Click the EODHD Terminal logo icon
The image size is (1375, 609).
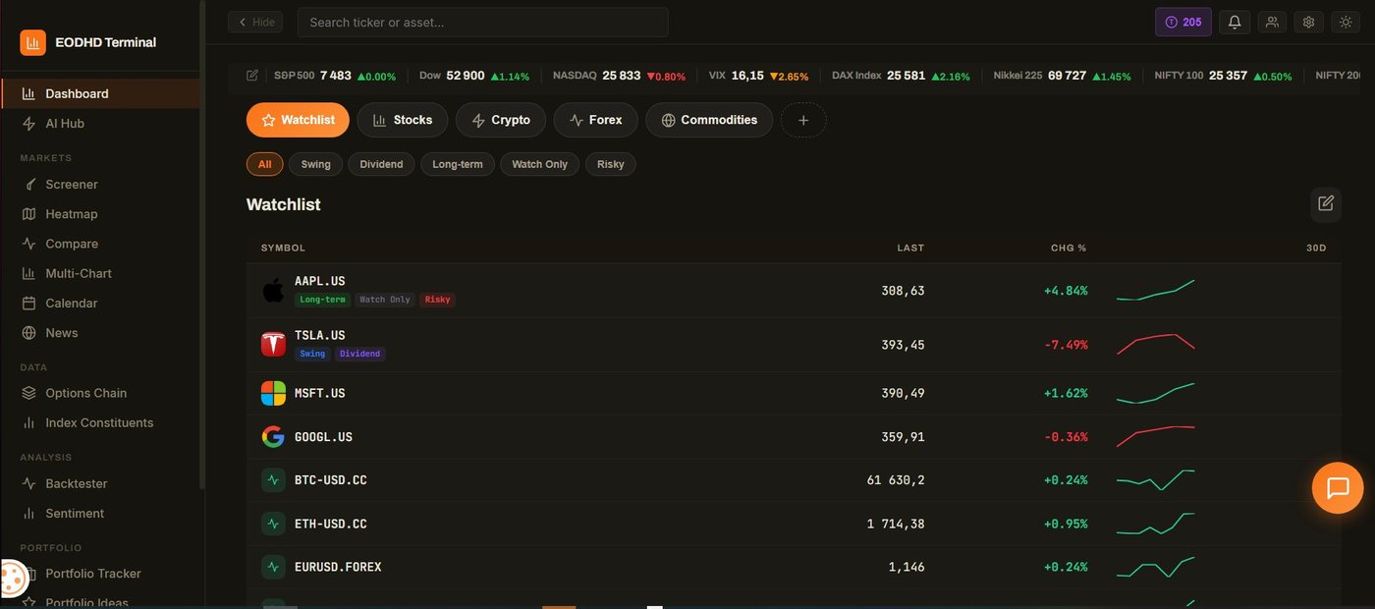(x=32, y=42)
